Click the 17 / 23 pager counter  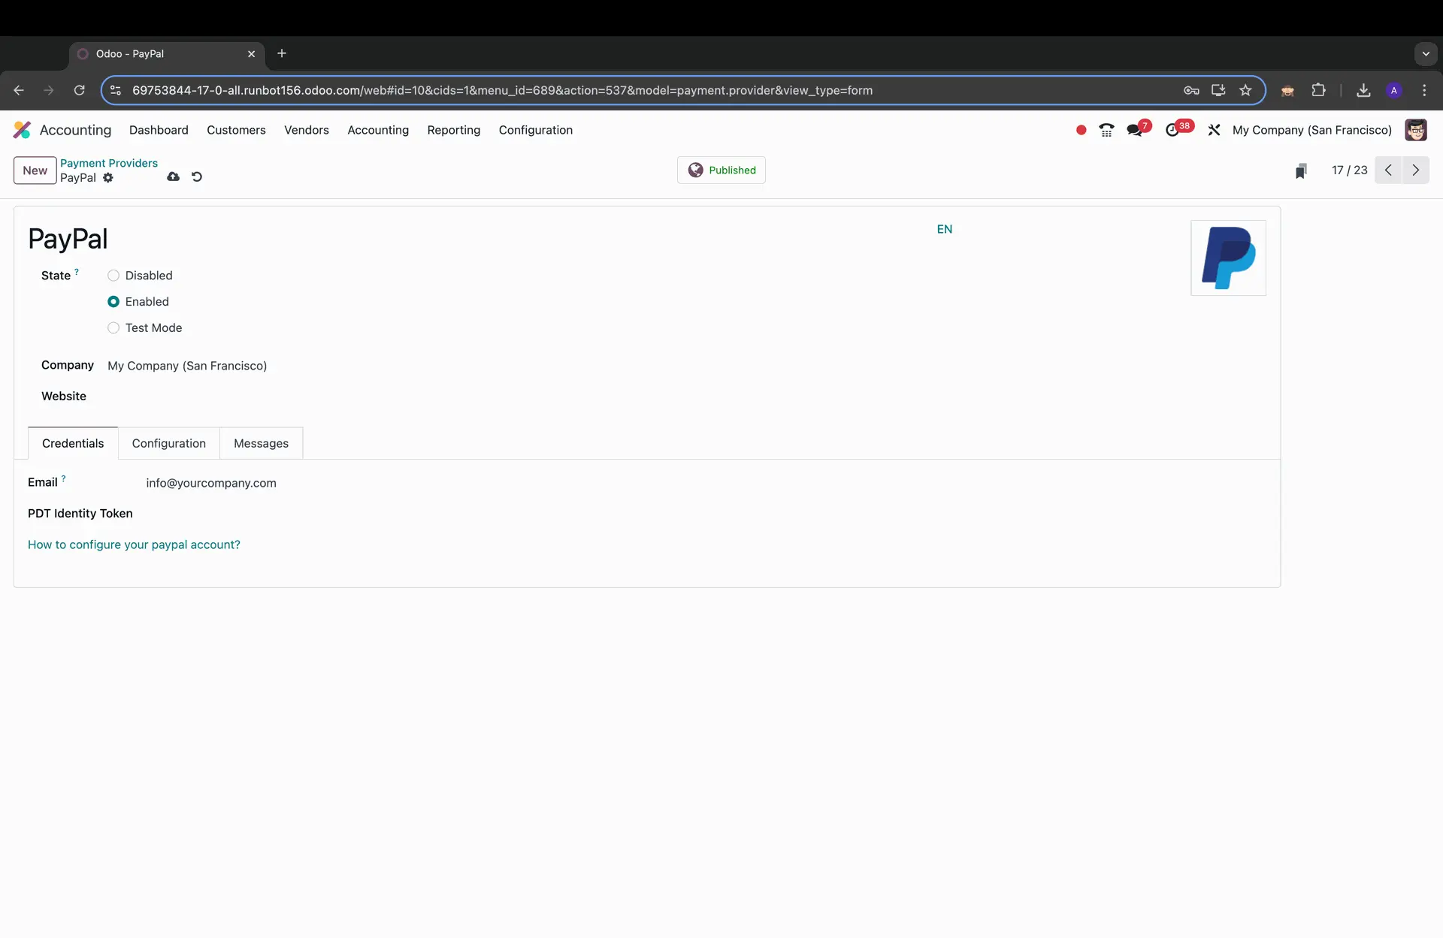(x=1349, y=170)
